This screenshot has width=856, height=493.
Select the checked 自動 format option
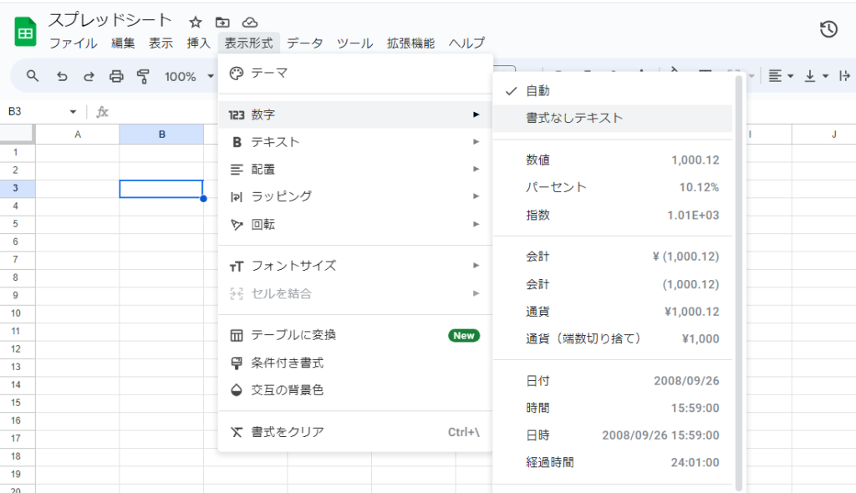click(x=538, y=90)
